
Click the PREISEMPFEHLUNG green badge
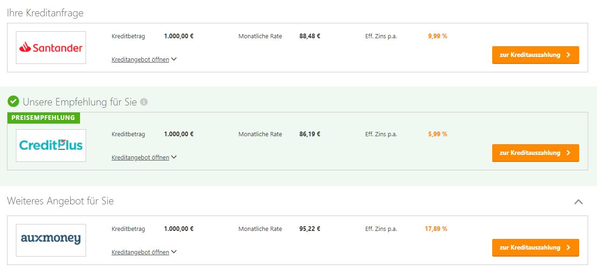(x=44, y=118)
